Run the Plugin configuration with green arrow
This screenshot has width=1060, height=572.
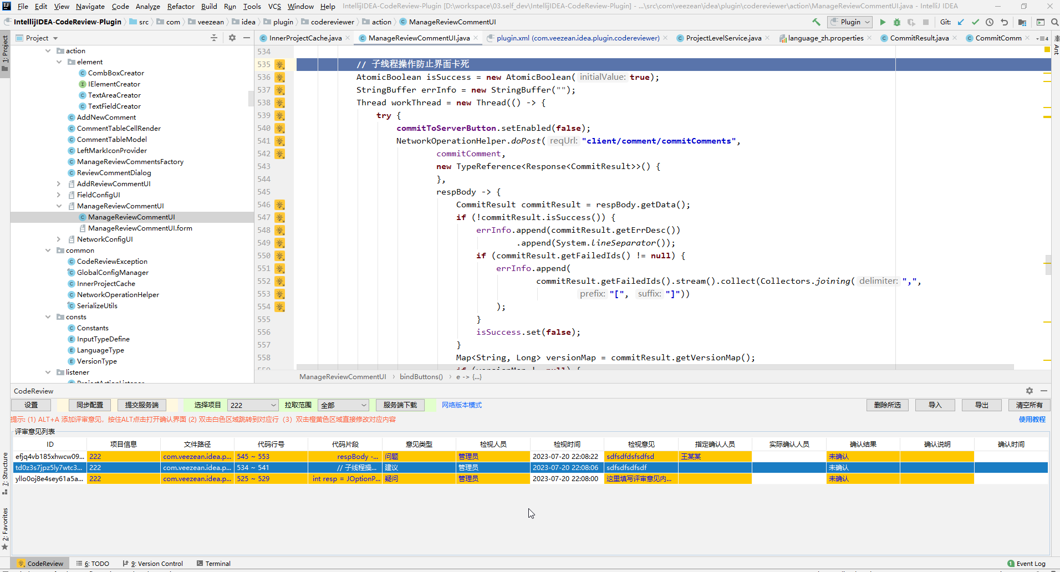[883, 22]
